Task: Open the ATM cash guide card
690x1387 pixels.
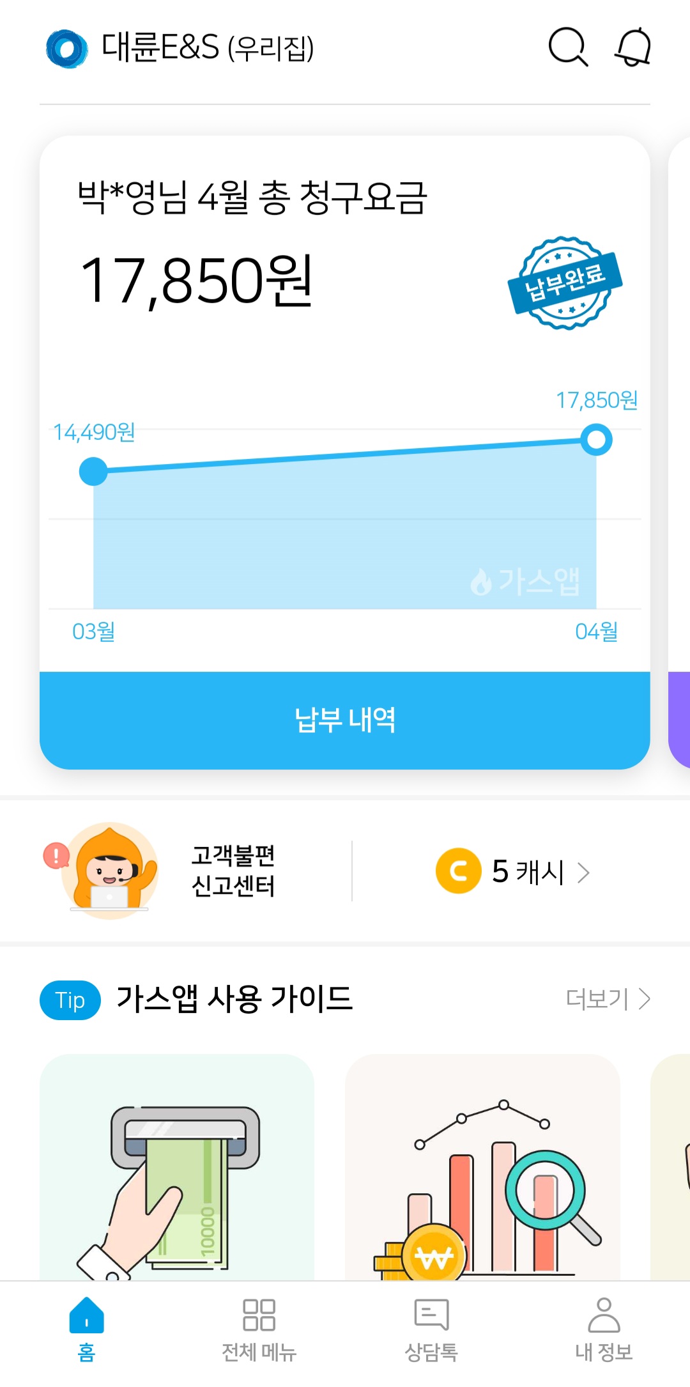Action: point(177,1166)
